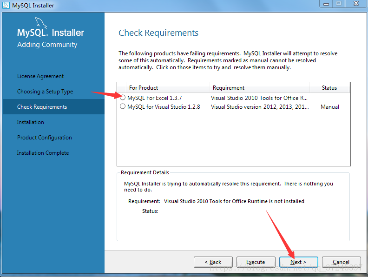
Task: Click the MySQL Installer title bar icon
Action: [6, 5]
